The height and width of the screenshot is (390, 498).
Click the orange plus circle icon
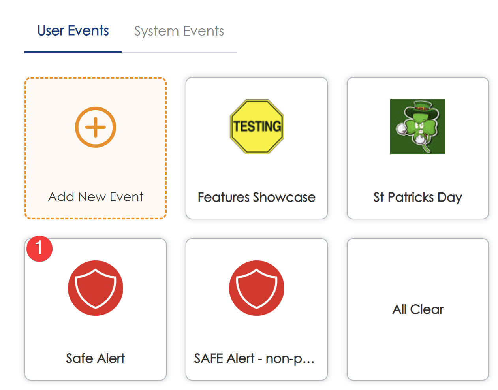pos(96,127)
